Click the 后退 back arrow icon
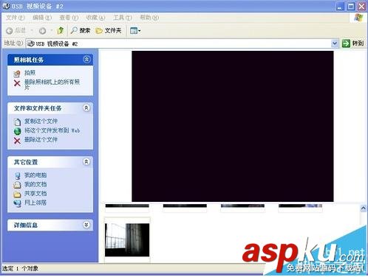The image size is (368, 277). point(10,31)
